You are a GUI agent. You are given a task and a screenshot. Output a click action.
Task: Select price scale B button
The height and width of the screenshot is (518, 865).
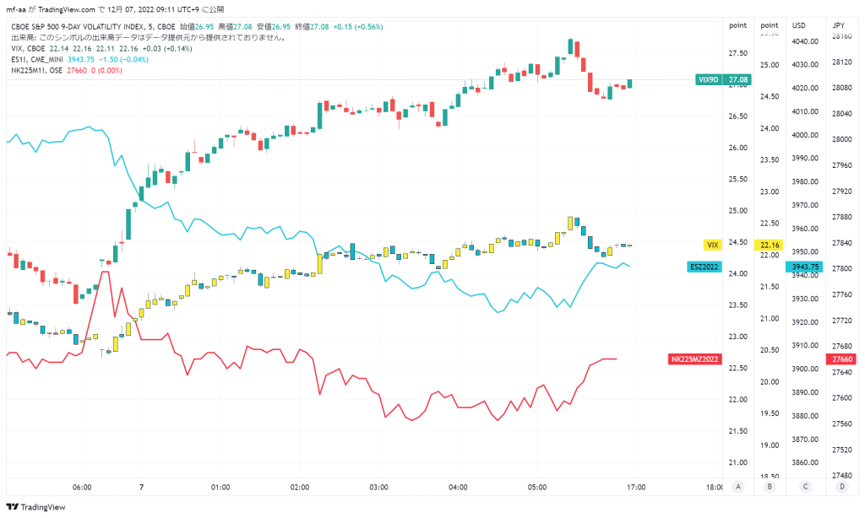(x=769, y=487)
